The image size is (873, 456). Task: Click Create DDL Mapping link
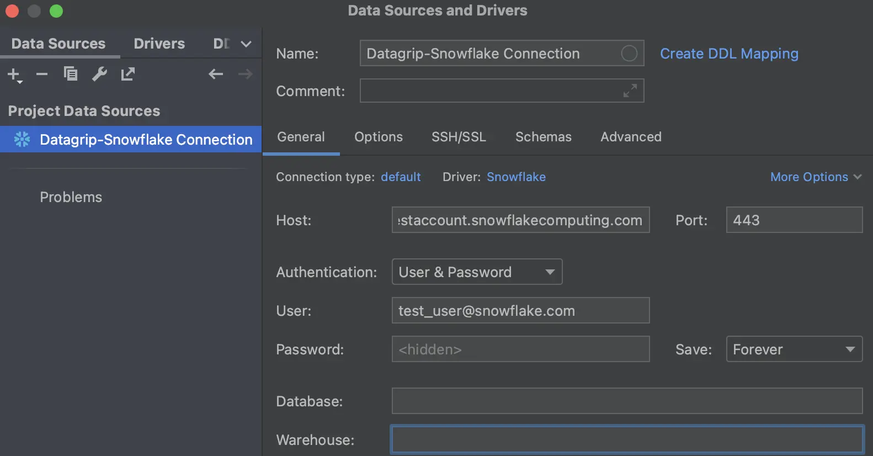[729, 54]
